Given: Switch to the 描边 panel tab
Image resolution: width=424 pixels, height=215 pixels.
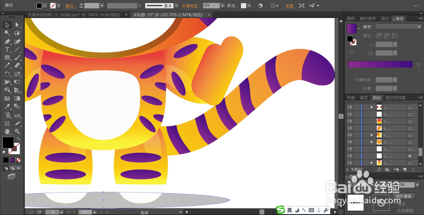Looking at the screenshot, I should point(385,18).
